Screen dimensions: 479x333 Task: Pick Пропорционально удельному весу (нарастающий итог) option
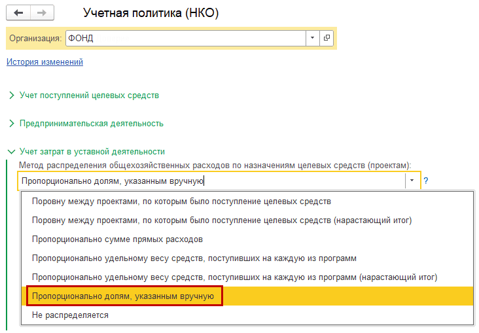234,277
